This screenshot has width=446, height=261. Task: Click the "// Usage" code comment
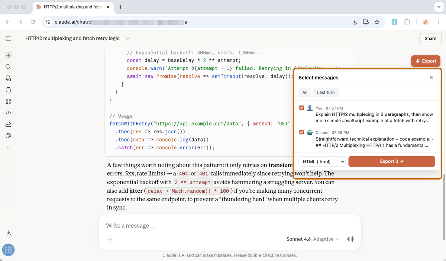click(x=121, y=116)
